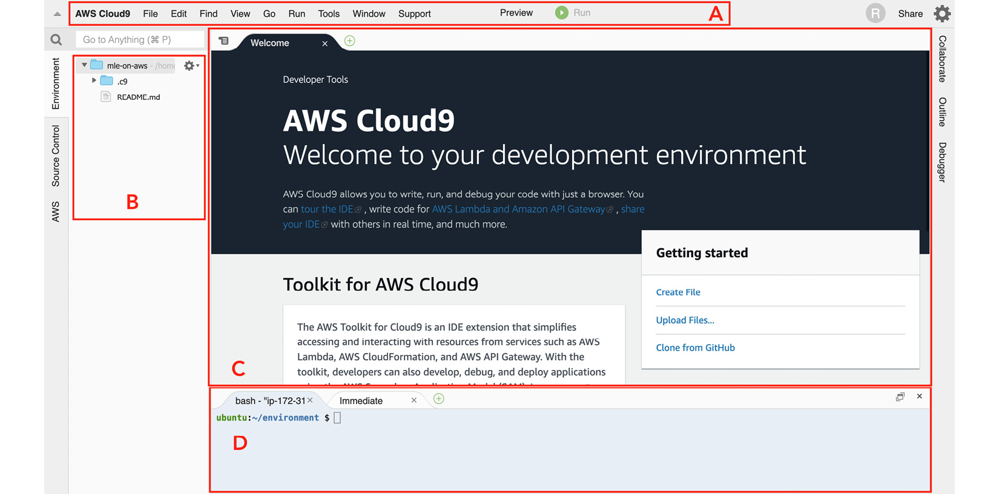The image size is (999, 494).
Task: Click the Share button
Action: [x=911, y=13]
